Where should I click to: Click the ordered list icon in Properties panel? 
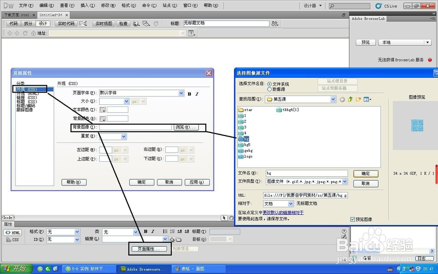[172, 231]
